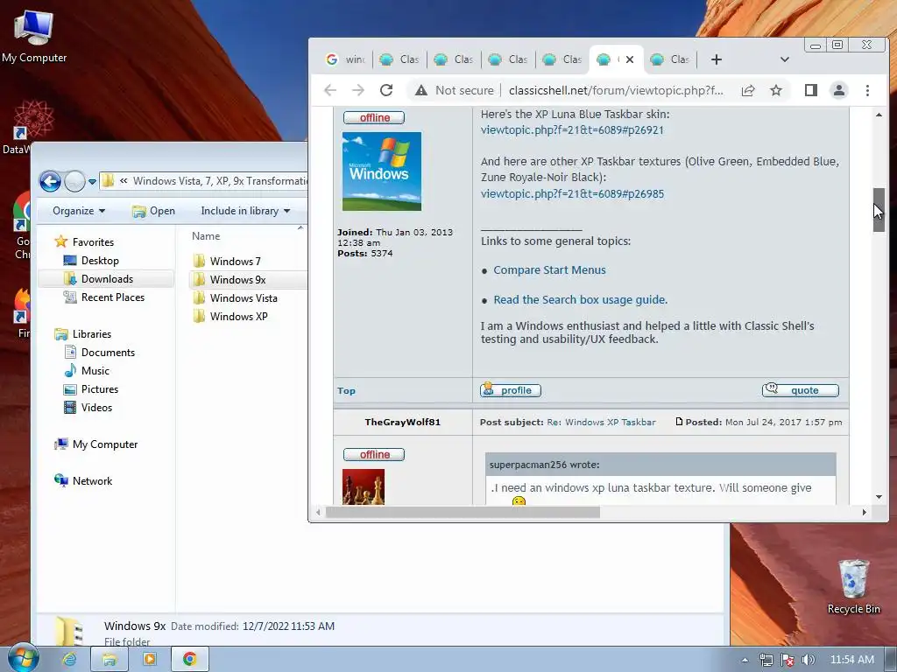Switch to the Google search tab
Viewport: 897px width, 672px height.
pyautogui.click(x=345, y=59)
